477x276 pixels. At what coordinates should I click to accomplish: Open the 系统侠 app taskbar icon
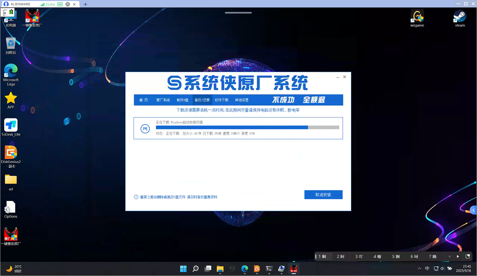click(294, 269)
